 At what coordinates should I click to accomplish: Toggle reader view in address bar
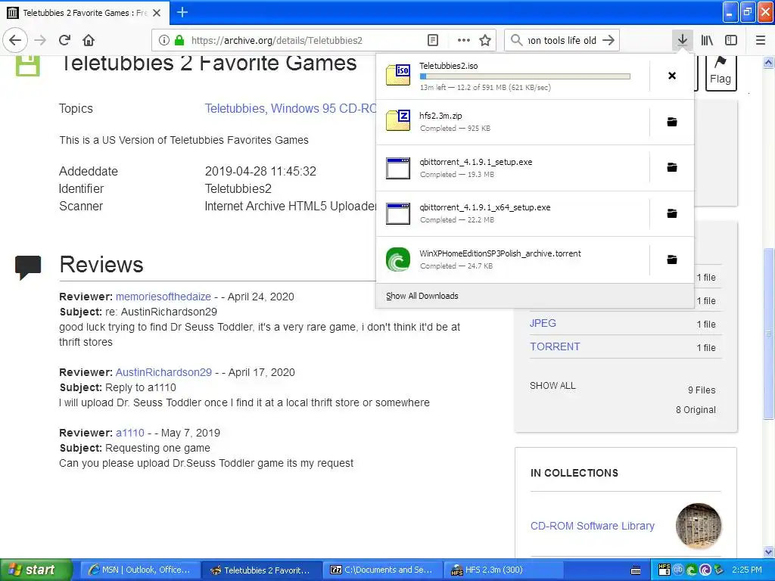[x=433, y=40]
